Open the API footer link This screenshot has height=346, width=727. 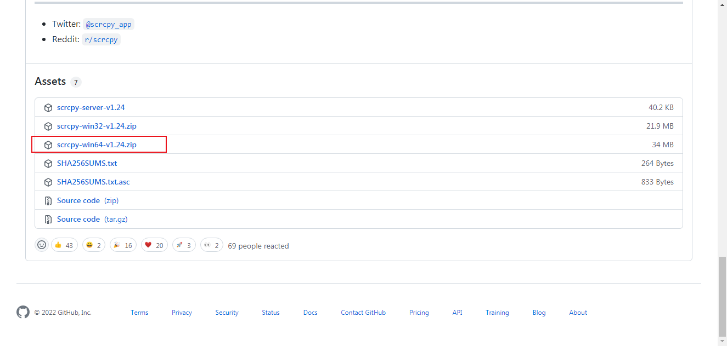[457, 313]
